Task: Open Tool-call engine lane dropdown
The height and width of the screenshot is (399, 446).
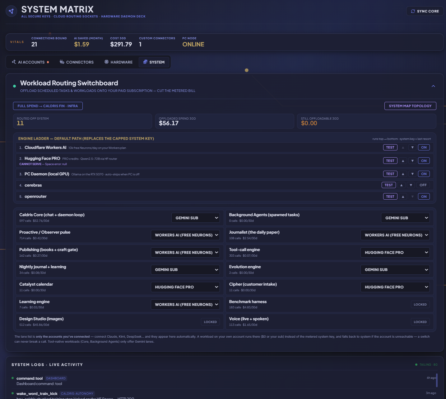Action: 395,252
